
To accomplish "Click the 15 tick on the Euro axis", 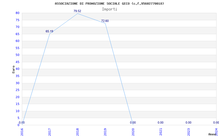I will [x=18, y=104].
